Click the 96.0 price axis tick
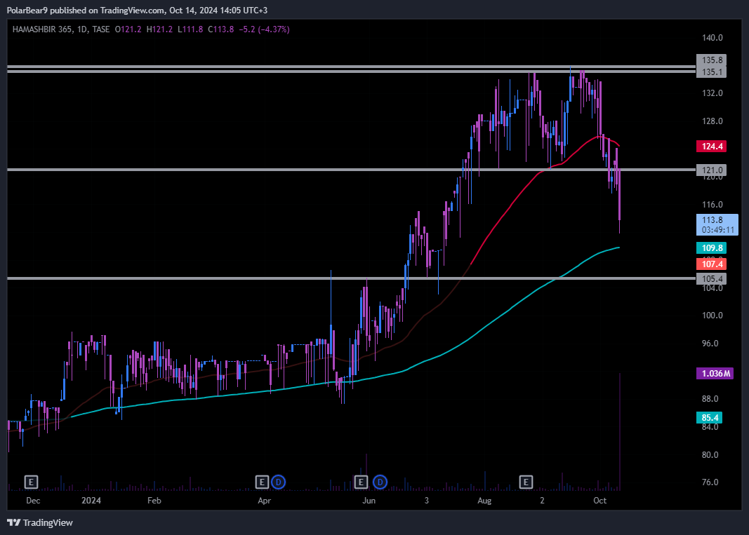The image size is (749, 535). point(710,344)
